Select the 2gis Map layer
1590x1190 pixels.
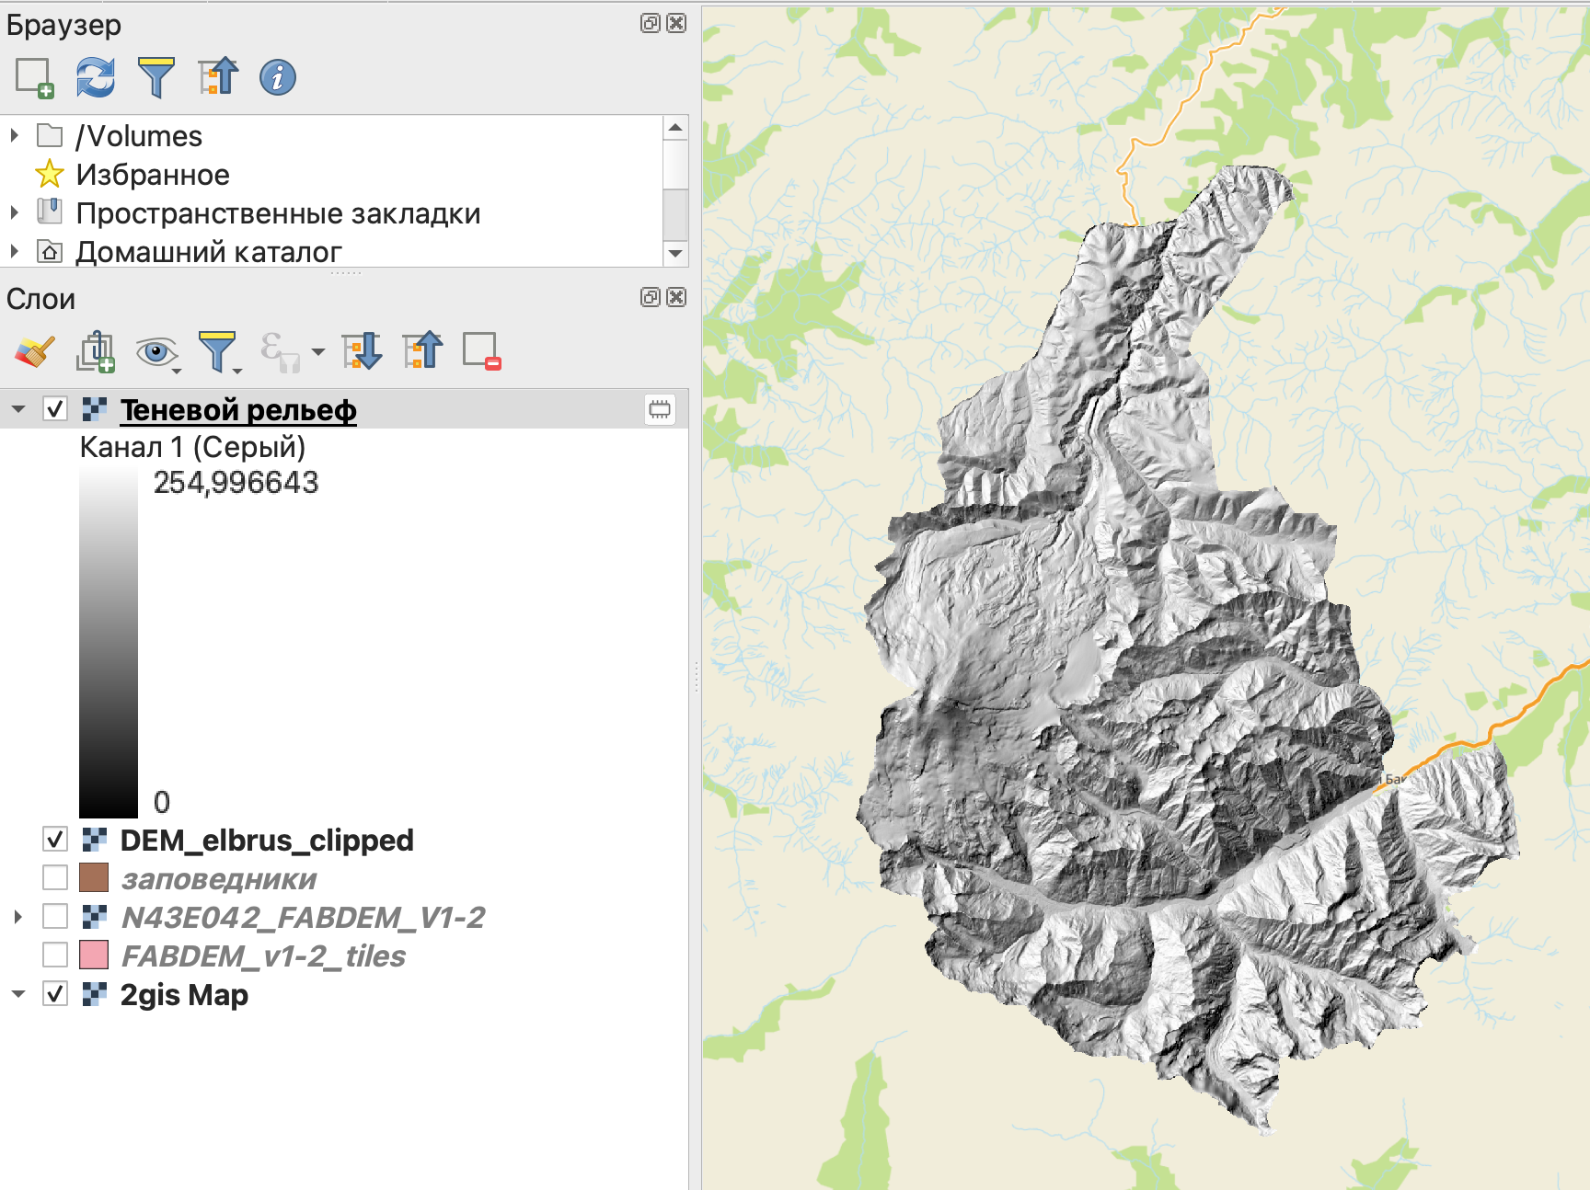[x=184, y=994]
